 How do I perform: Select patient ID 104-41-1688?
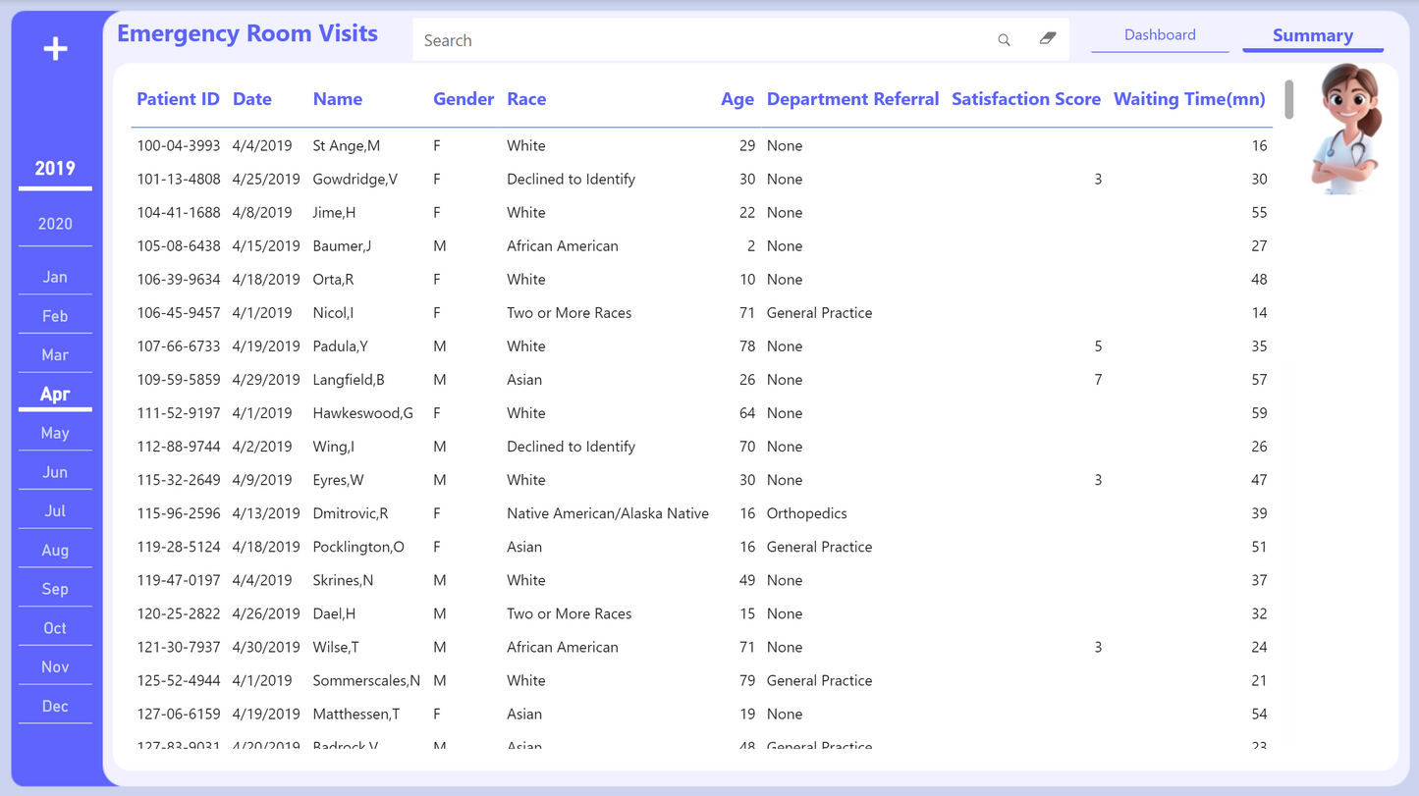[178, 213]
